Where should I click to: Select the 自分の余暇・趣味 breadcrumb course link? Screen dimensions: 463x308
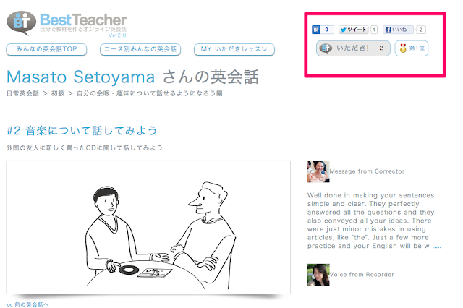pos(150,93)
